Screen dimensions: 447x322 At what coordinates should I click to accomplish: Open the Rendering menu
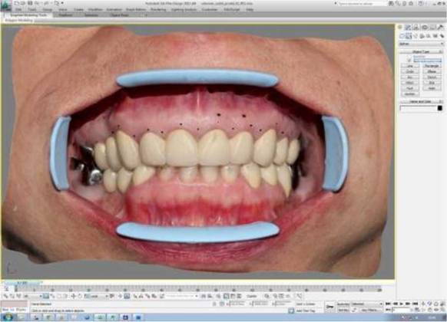[158, 9]
